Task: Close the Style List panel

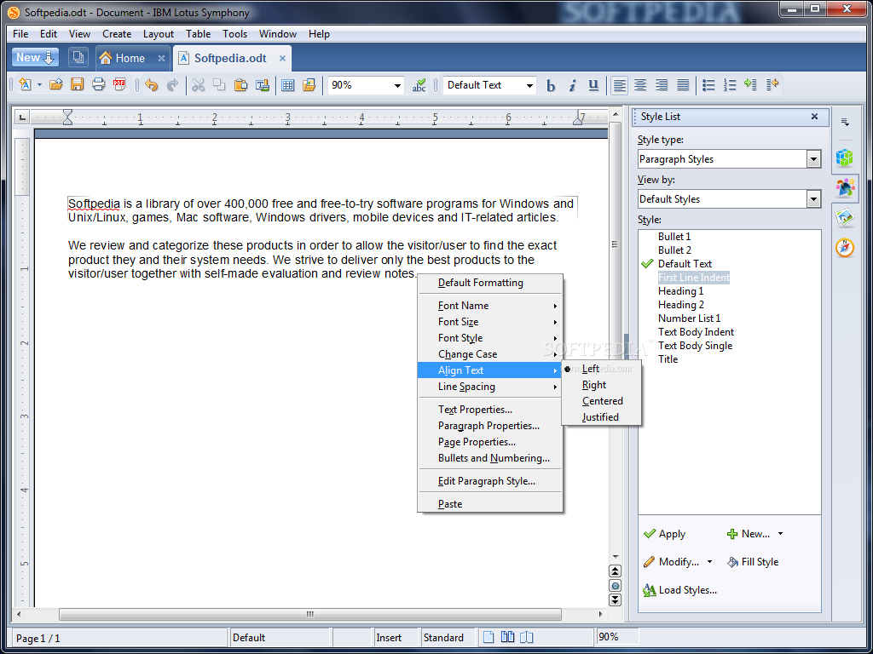Action: coord(814,116)
